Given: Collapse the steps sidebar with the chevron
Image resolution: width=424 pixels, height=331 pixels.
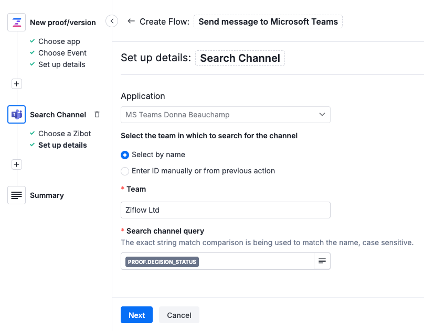Looking at the screenshot, I should pos(112,20).
